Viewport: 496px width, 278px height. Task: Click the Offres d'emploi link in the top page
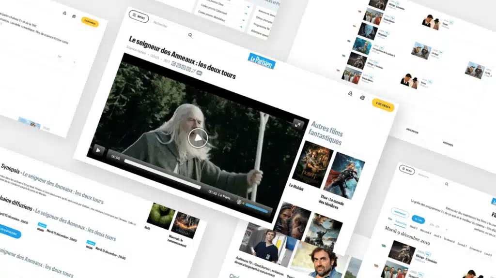coord(264,20)
